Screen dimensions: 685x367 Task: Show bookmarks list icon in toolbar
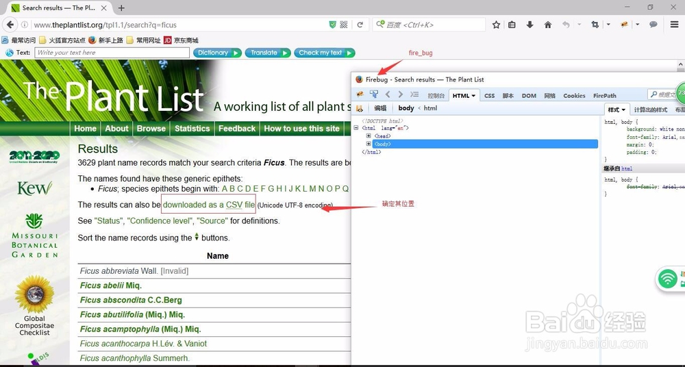pyautogui.click(x=512, y=25)
